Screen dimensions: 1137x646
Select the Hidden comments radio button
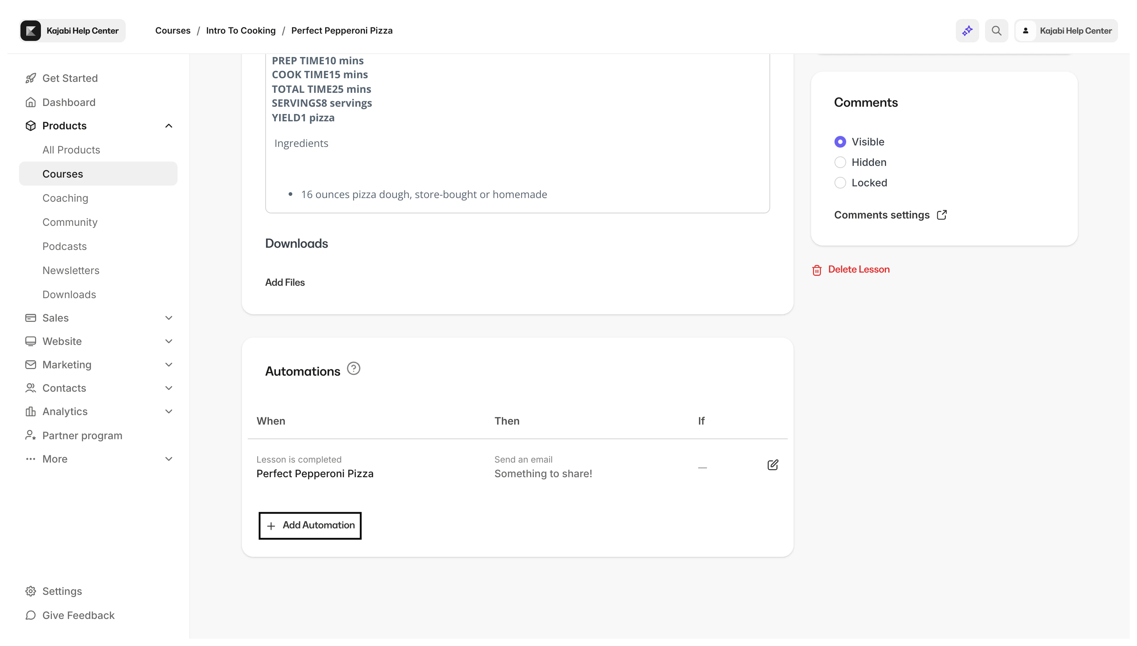coord(840,162)
